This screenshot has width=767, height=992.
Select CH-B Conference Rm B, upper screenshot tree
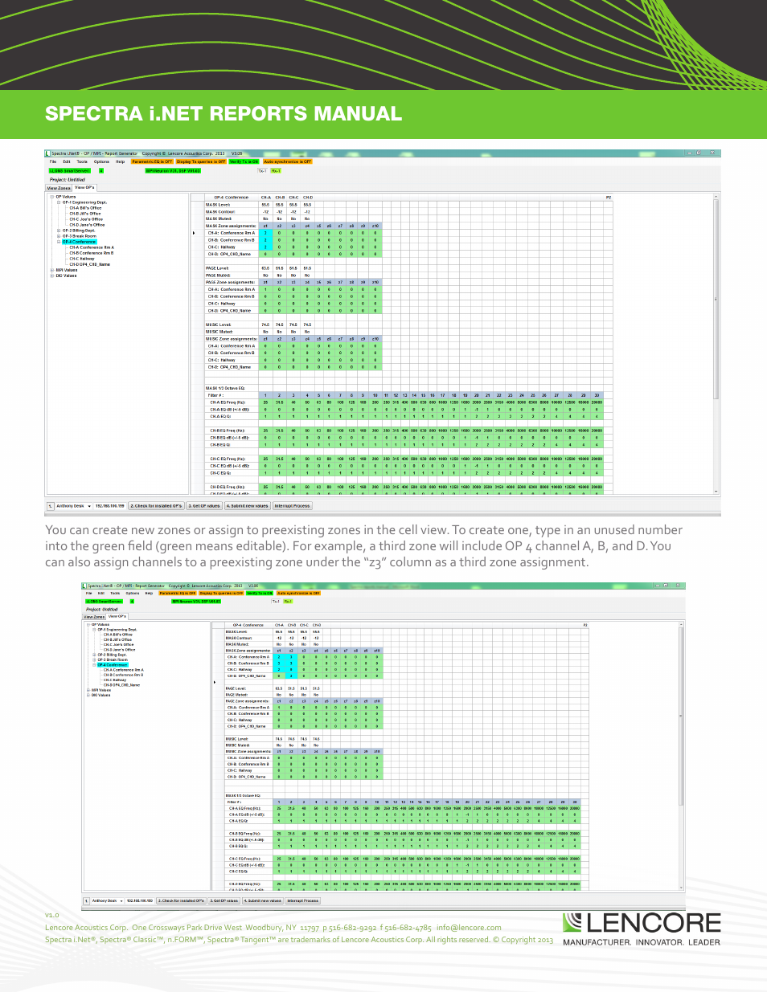click(x=92, y=253)
